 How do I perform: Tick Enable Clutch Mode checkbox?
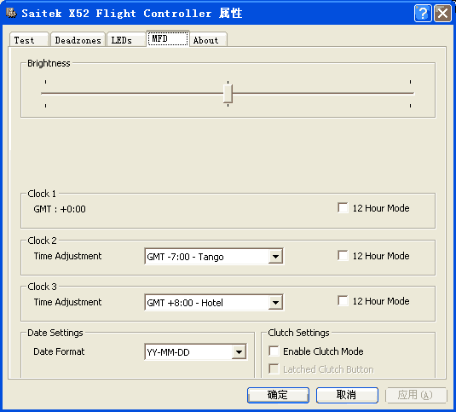pyautogui.click(x=274, y=351)
